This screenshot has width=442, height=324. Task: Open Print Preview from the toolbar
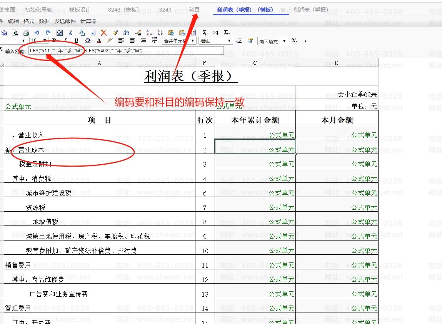click(x=15, y=33)
